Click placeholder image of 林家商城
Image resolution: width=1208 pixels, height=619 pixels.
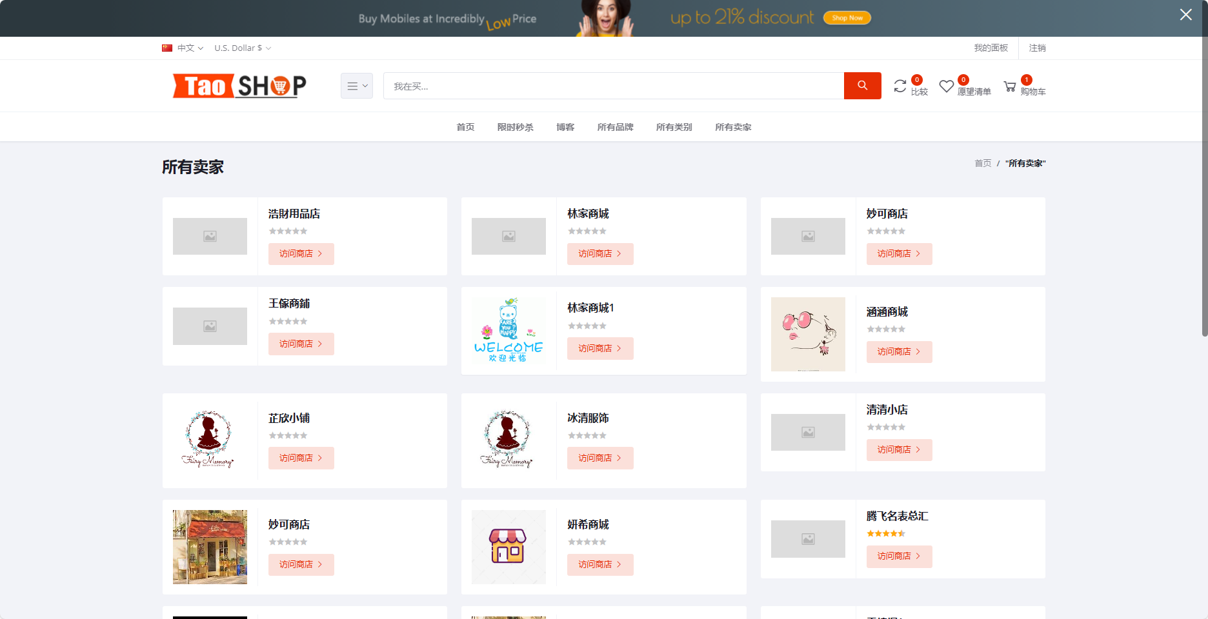(508, 236)
